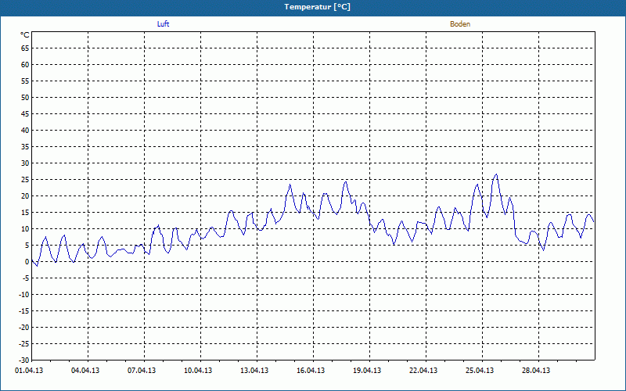Click y-axis value -25

(x=23, y=344)
